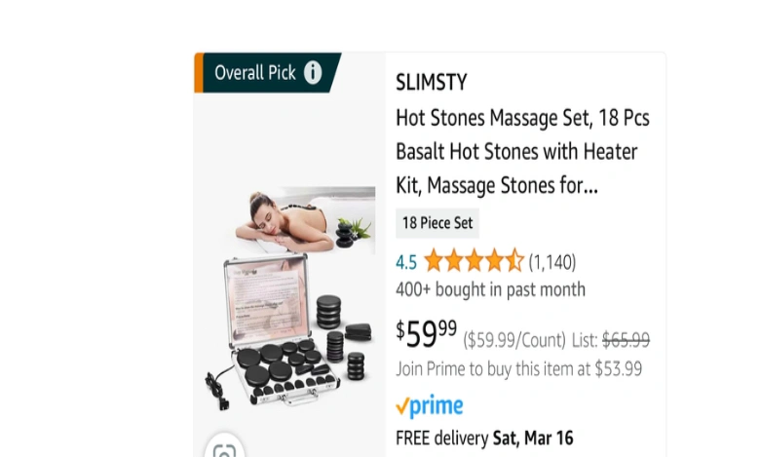Click the struck-through $65.99 list price
Screen dimensions: 760x457
coord(626,340)
